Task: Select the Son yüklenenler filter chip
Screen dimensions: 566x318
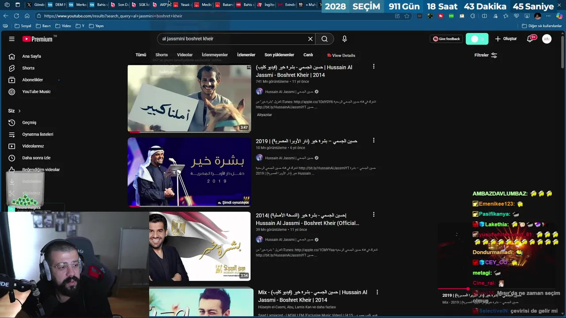Action: point(279,55)
